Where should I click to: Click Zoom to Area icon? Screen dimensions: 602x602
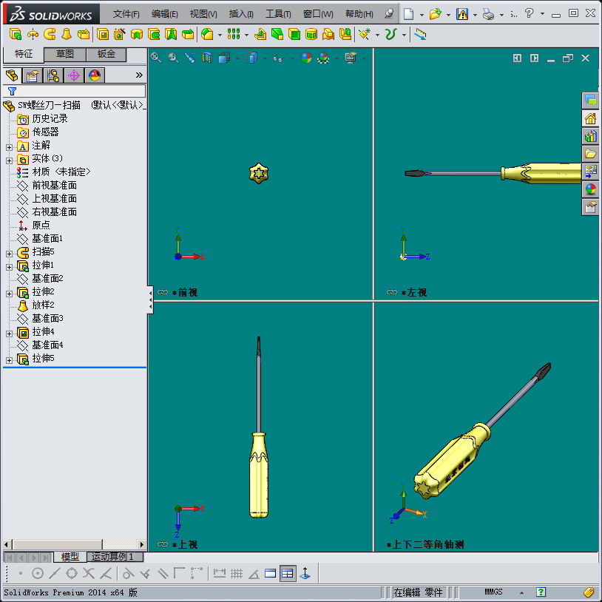(173, 58)
